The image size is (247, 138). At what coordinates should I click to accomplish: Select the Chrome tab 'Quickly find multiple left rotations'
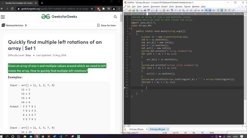pos(19,3)
